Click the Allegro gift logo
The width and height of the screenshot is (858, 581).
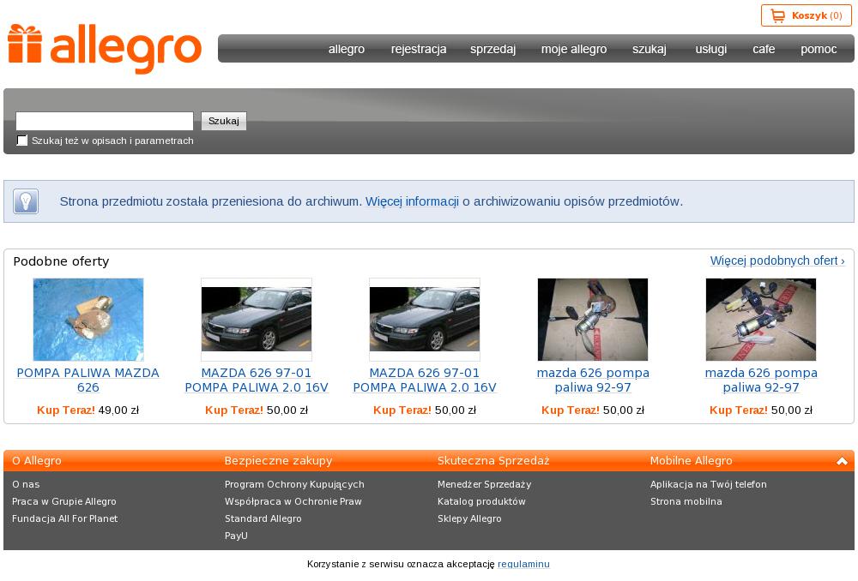105,48
